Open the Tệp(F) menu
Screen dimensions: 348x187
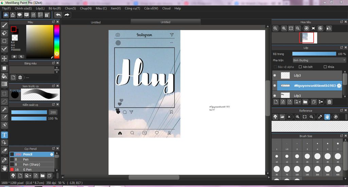point(6,8)
